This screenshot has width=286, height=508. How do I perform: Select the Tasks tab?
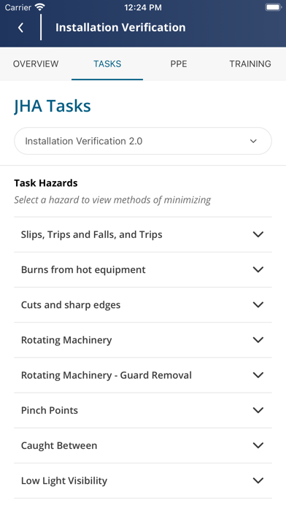107,64
